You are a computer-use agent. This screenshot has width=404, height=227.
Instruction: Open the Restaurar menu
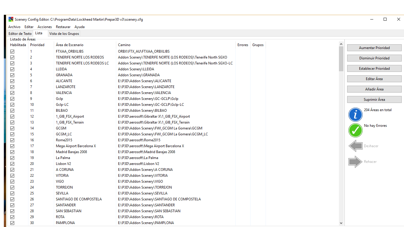(63, 27)
